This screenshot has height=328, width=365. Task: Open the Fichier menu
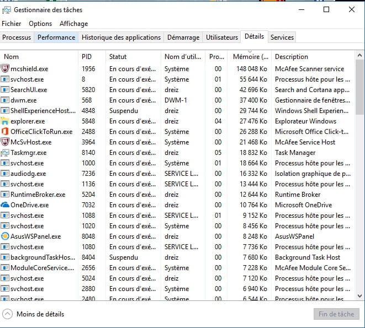[x=11, y=24]
